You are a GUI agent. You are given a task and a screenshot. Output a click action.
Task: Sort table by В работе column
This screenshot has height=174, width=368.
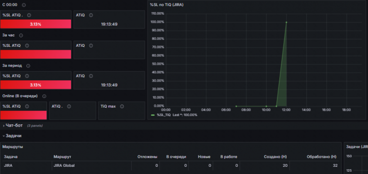coord(229,157)
